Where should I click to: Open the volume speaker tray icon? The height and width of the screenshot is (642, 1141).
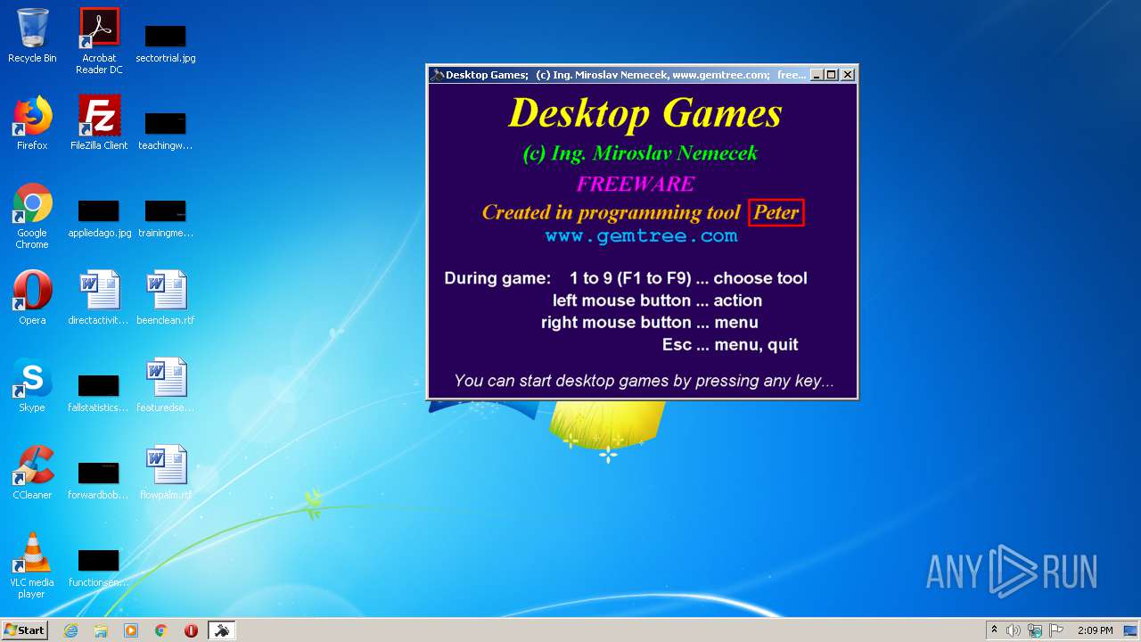pyautogui.click(x=1014, y=630)
